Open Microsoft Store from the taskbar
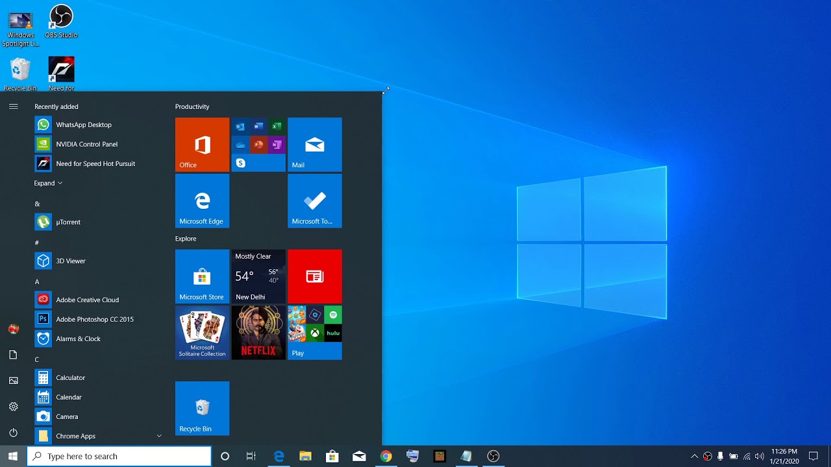 click(332, 456)
